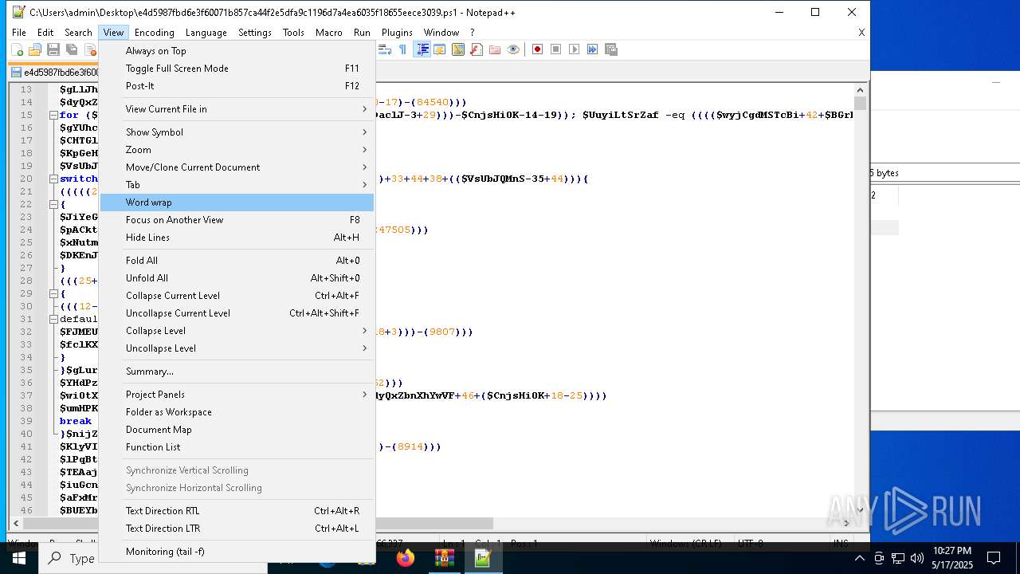The width and height of the screenshot is (1020, 574).
Task: Toggle Show All Characters pilcrow icon
Action: tap(402, 49)
